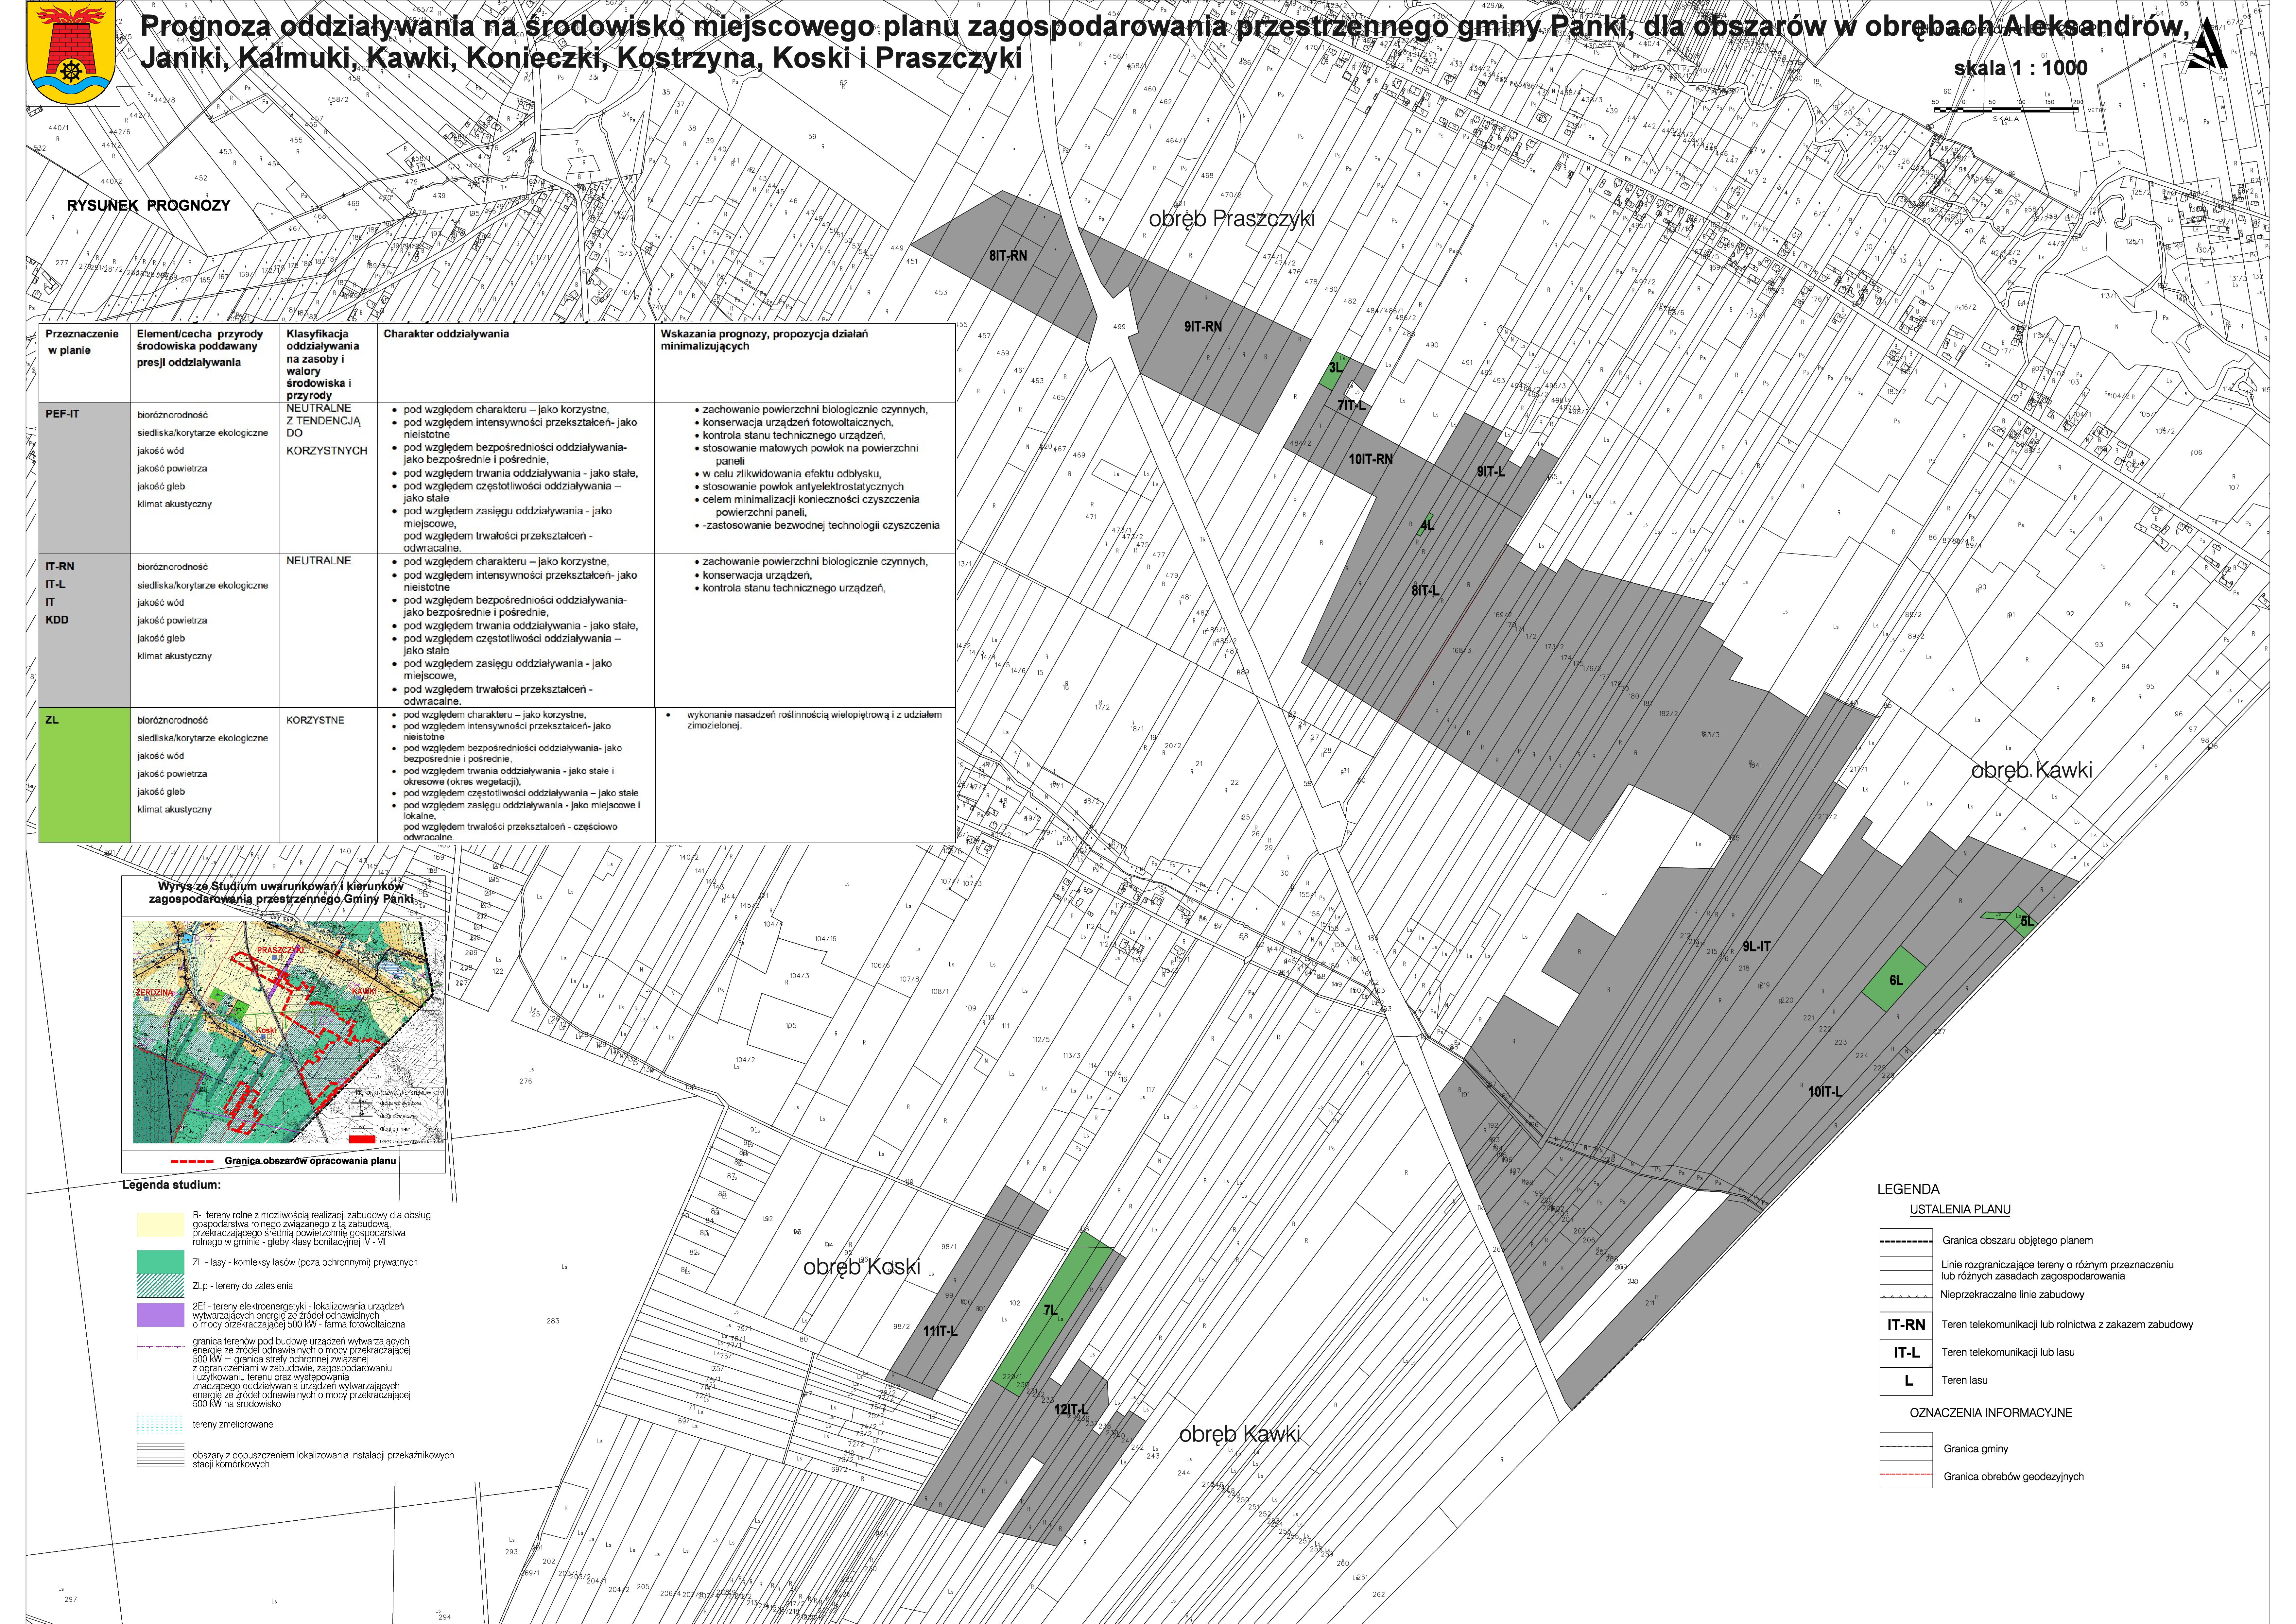Click zone label 9IT-L on the map
Viewport: 2296px width, 1624px height.
tap(1491, 472)
